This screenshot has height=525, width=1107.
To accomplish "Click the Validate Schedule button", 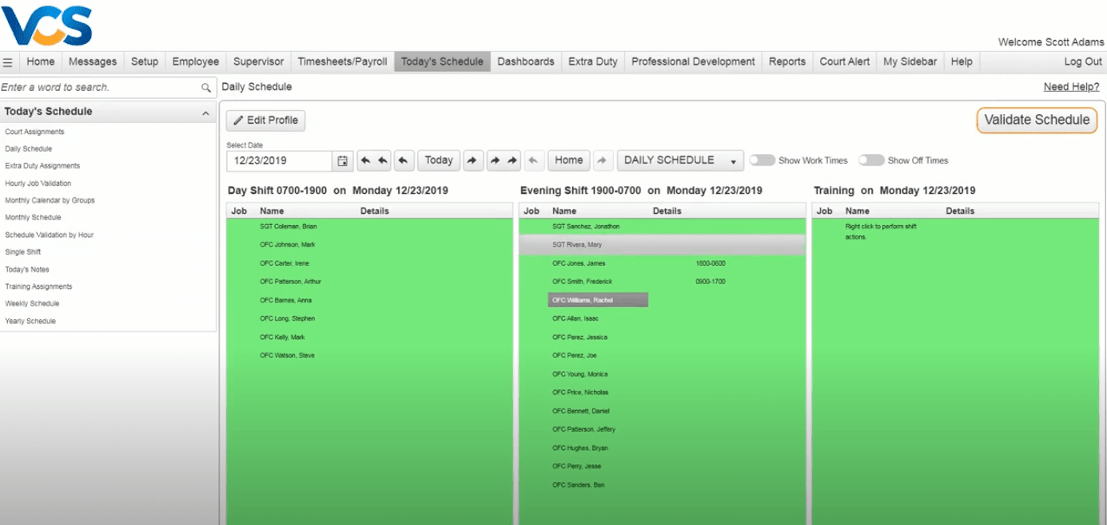I will (1036, 120).
